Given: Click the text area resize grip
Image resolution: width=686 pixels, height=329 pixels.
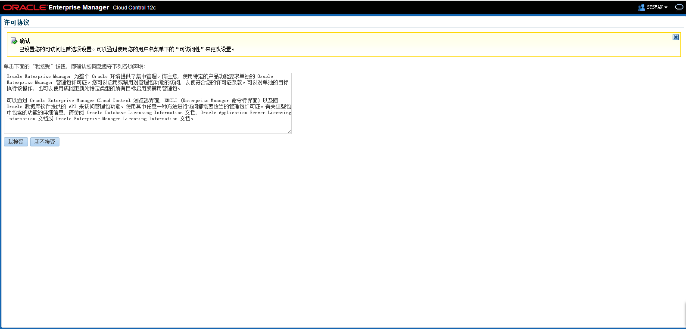Looking at the screenshot, I should 289,131.
